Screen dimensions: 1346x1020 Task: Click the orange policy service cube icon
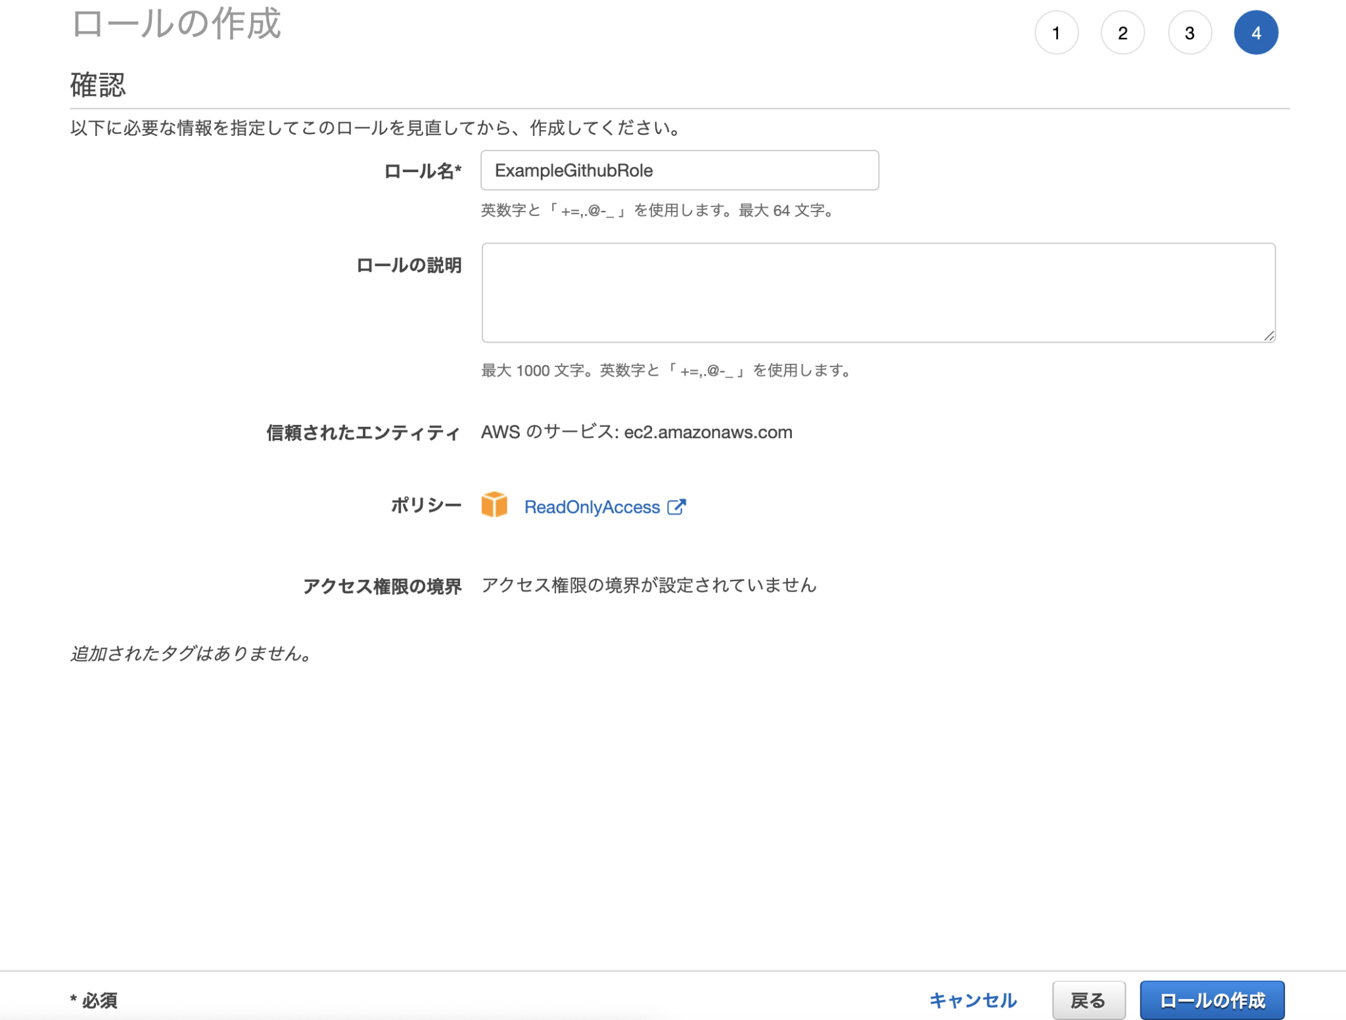[495, 504]
